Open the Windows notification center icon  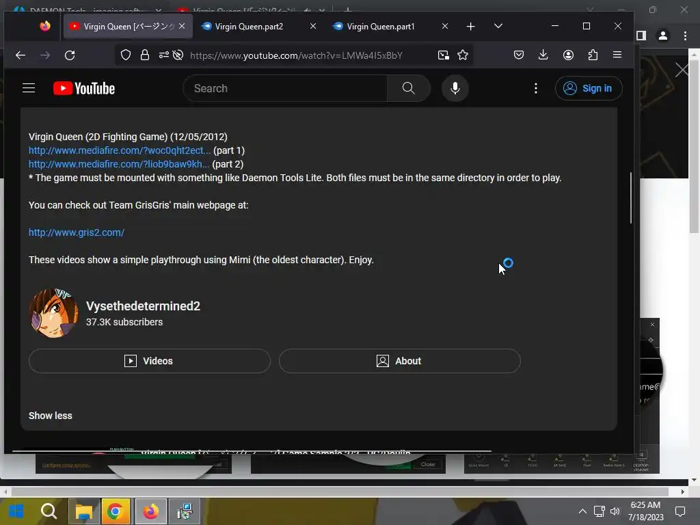(680, 511)
